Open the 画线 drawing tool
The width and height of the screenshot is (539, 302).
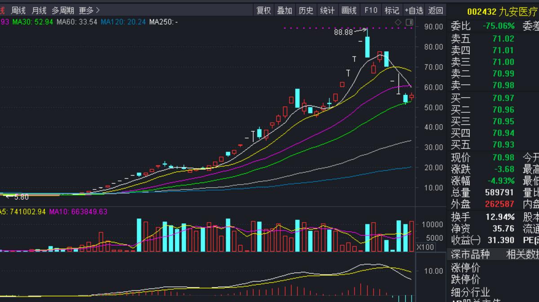(349, 10)
